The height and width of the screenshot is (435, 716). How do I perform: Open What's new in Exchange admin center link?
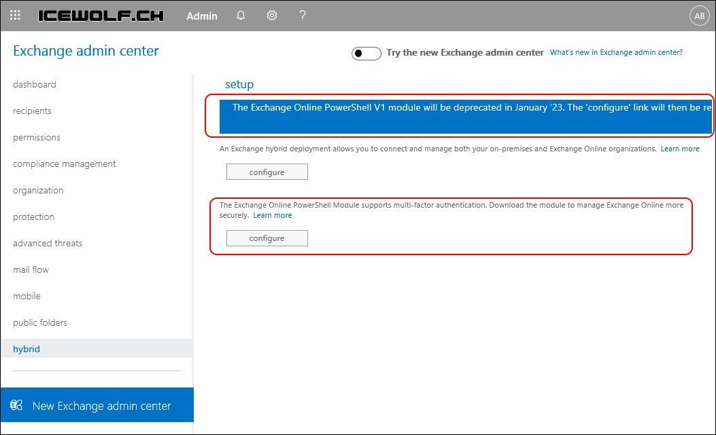[x=616, y=52]
